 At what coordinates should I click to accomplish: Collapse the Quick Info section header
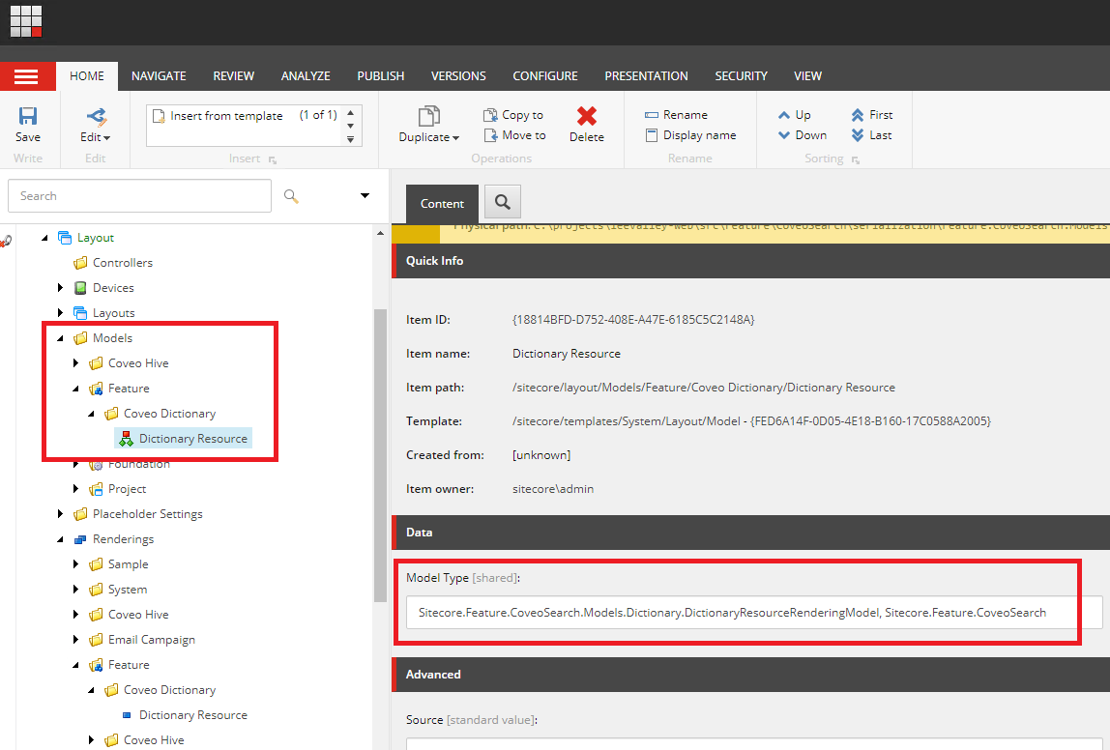[751, 261]
